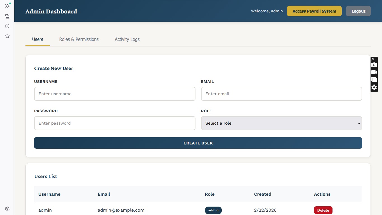Open the settings gear at sidebar bottom
Viewport: 382px width, 215px height.
point(7,209)
